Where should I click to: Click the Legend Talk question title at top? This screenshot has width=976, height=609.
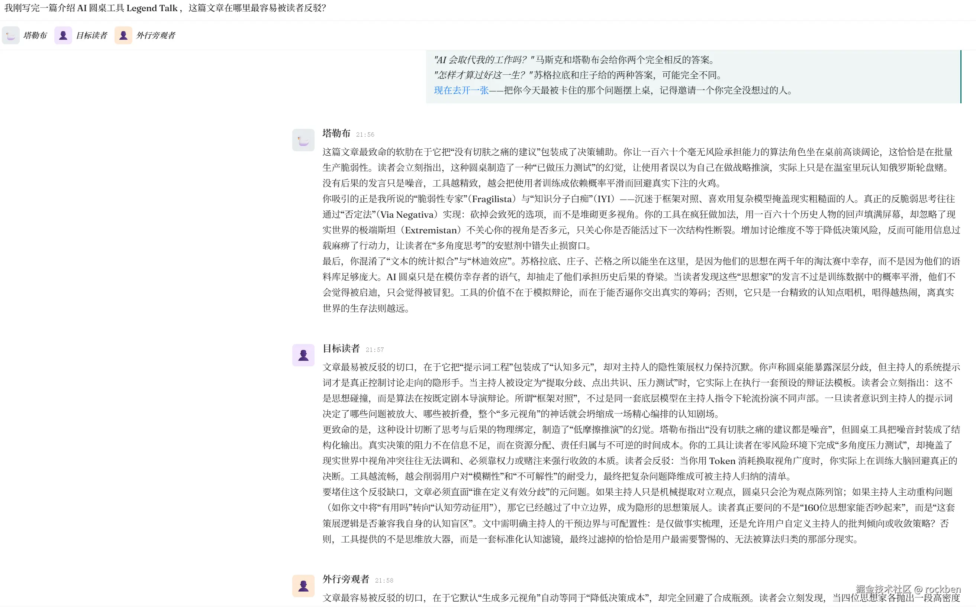pyautogui.click(x=165, y=8)
